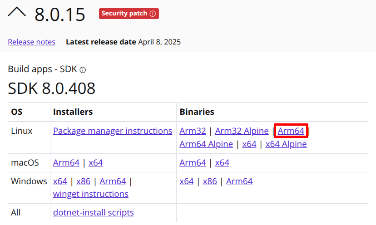
Task: Download Linux Arm64 binaries
Action: click(291, 131)
